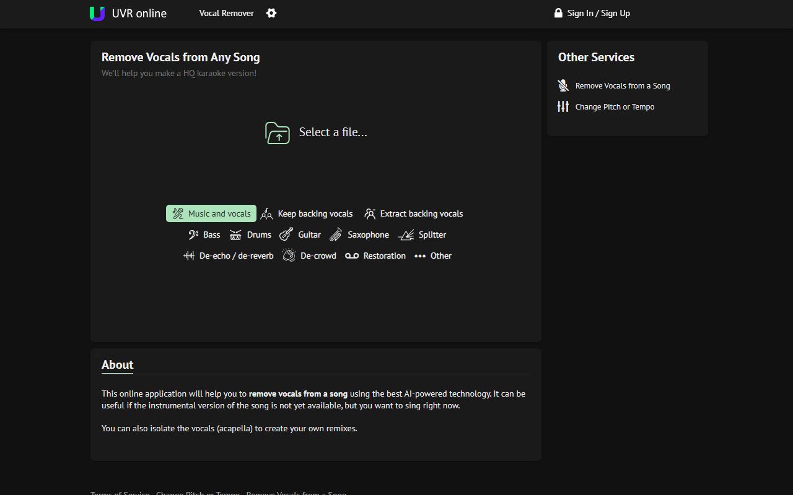Click the folder upload icon

click(x=278, y=132)
